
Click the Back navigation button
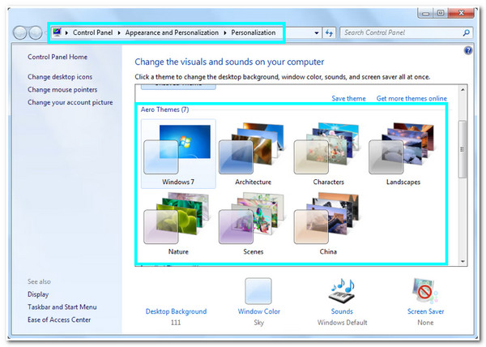pos(20,32)
